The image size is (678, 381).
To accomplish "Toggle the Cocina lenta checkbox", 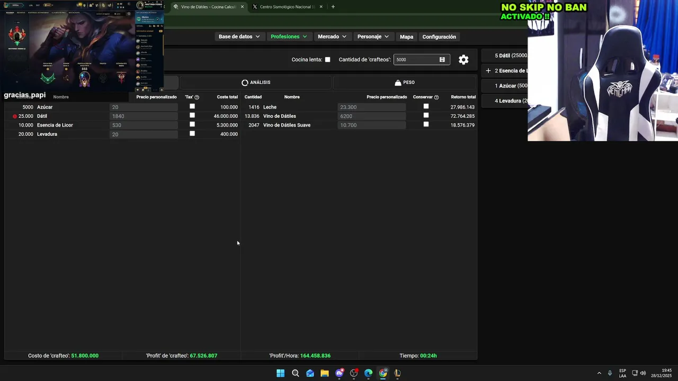I will coord(327,60).
